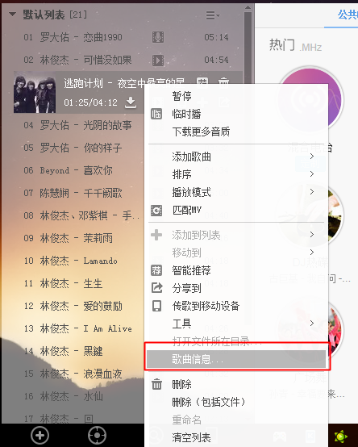The image size is (358, 447).
Task: Click the MV play icon beside 可惜没如果
Action: 158,60
